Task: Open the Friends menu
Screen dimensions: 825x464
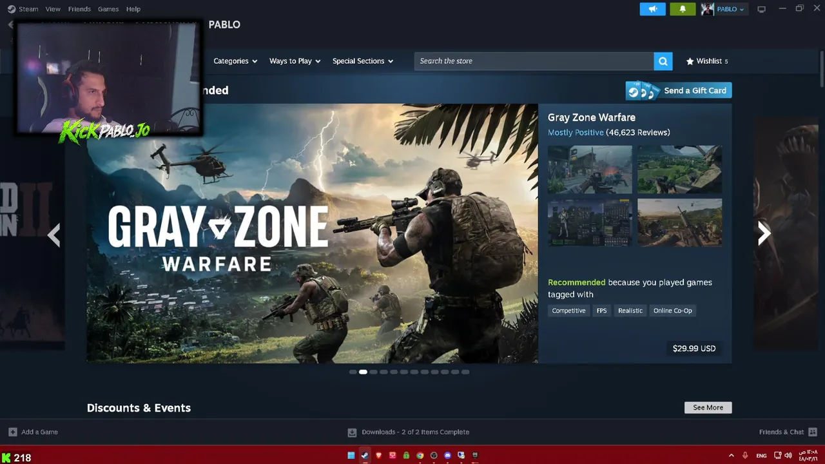Action: (79, 9)
